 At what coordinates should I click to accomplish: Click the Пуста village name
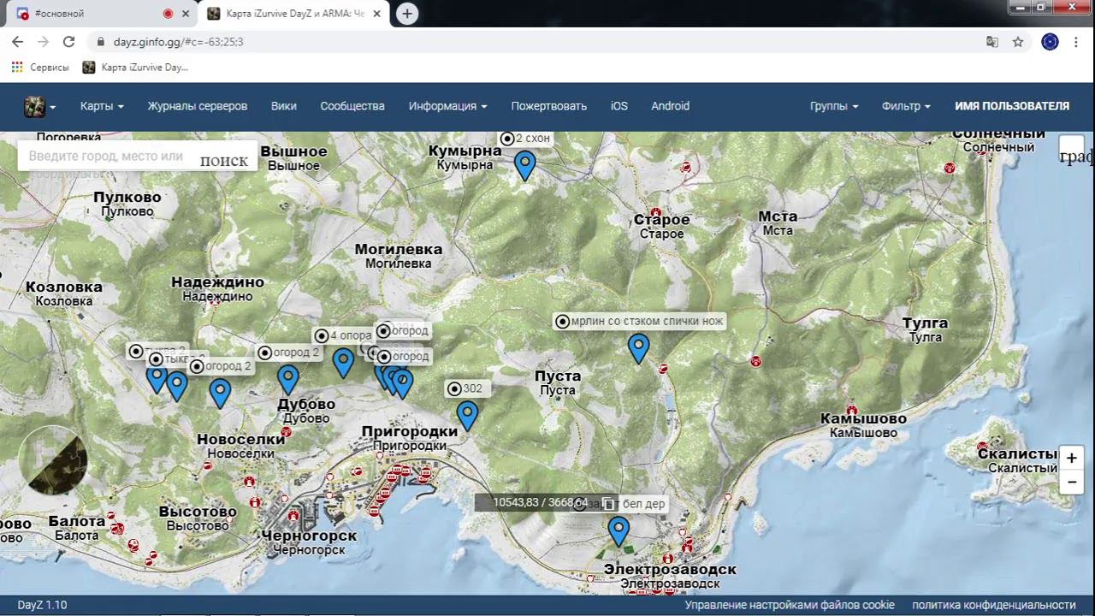(x=558, y=376)
